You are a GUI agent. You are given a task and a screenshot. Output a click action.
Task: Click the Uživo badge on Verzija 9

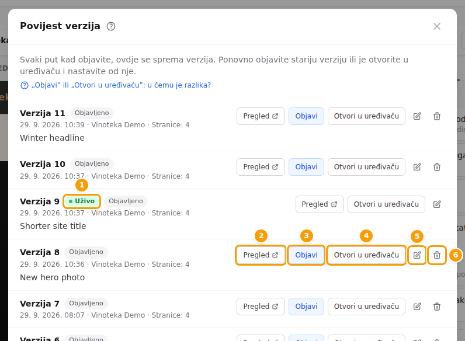82,201
